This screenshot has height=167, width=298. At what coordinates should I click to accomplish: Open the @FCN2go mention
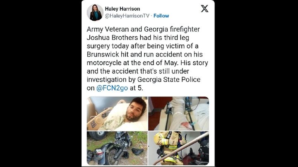coord(112,88)
